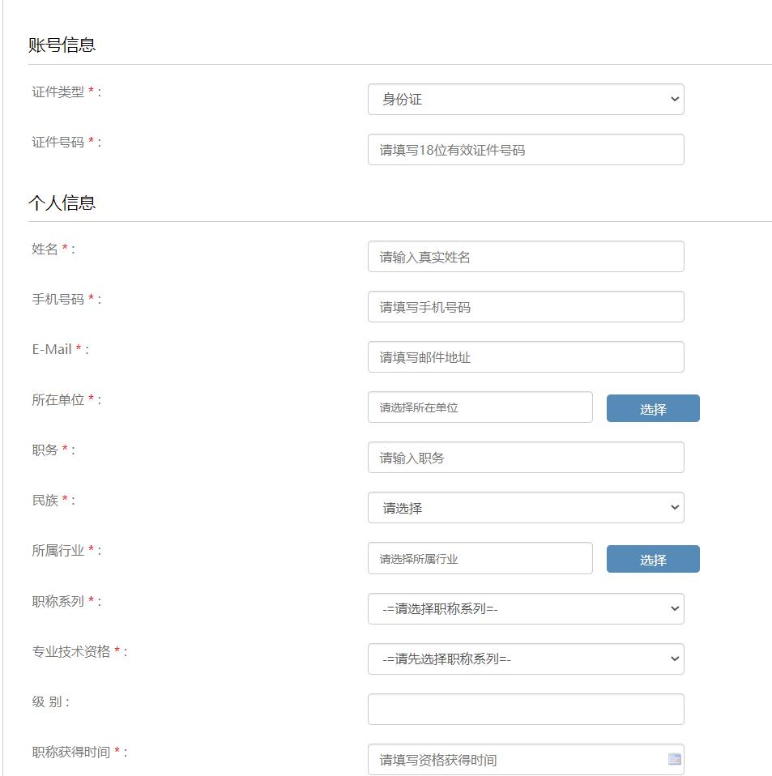This screenshot has width=772, height=776.
Task: Focus the 证件号码 input field
Action: click(525, 150)
